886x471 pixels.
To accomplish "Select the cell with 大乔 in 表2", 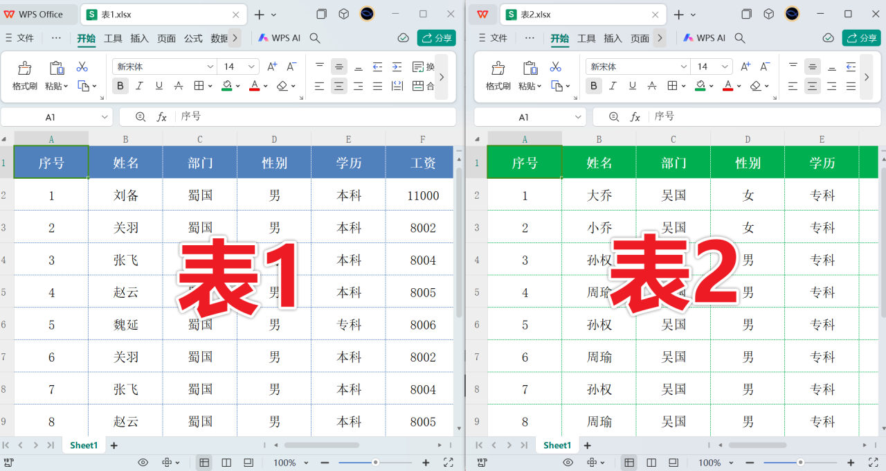I will [x=599, y=195].
